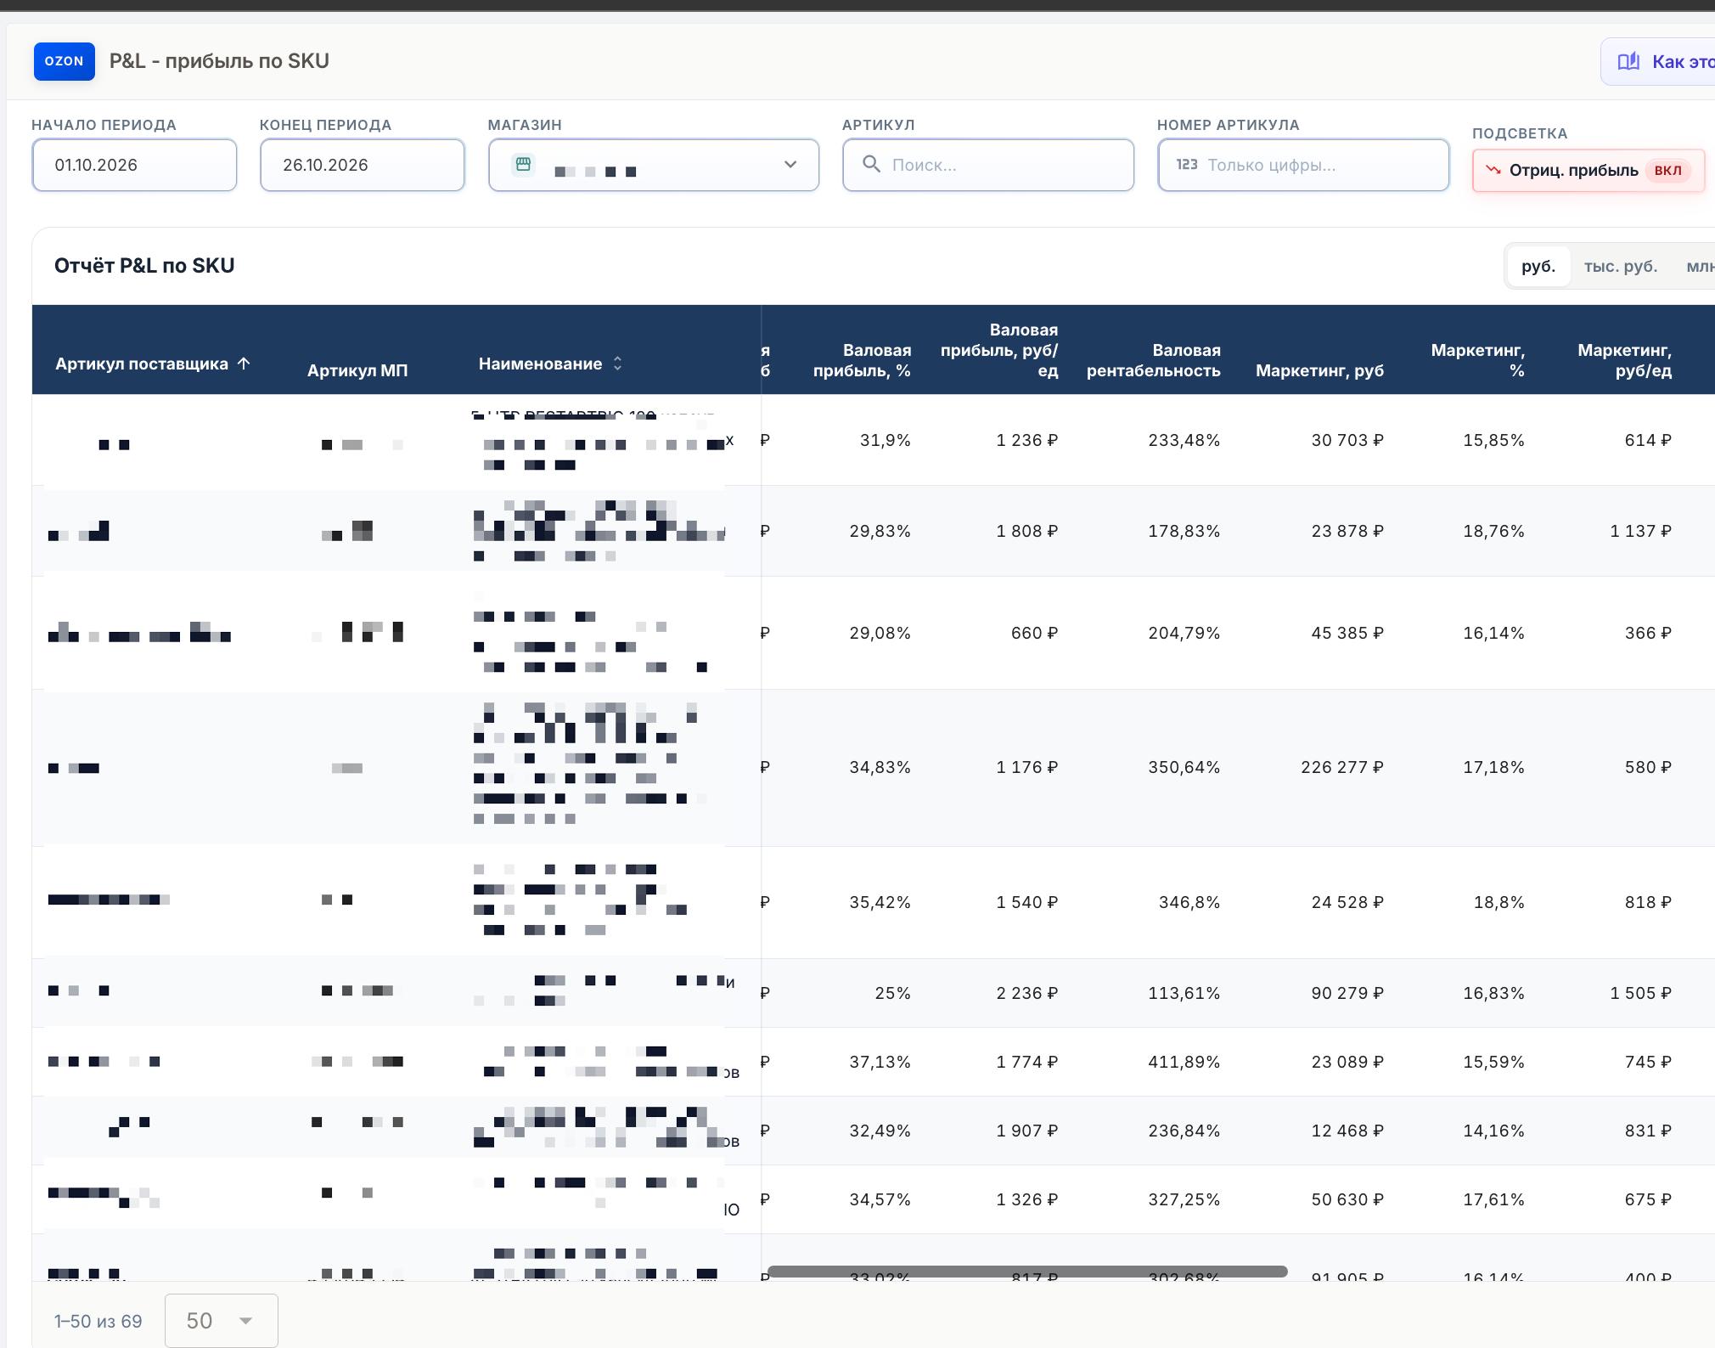Click the 14,16% marketing percent cell
This screenshot has height=1348, width=1715.
tap(1493, 1131)
